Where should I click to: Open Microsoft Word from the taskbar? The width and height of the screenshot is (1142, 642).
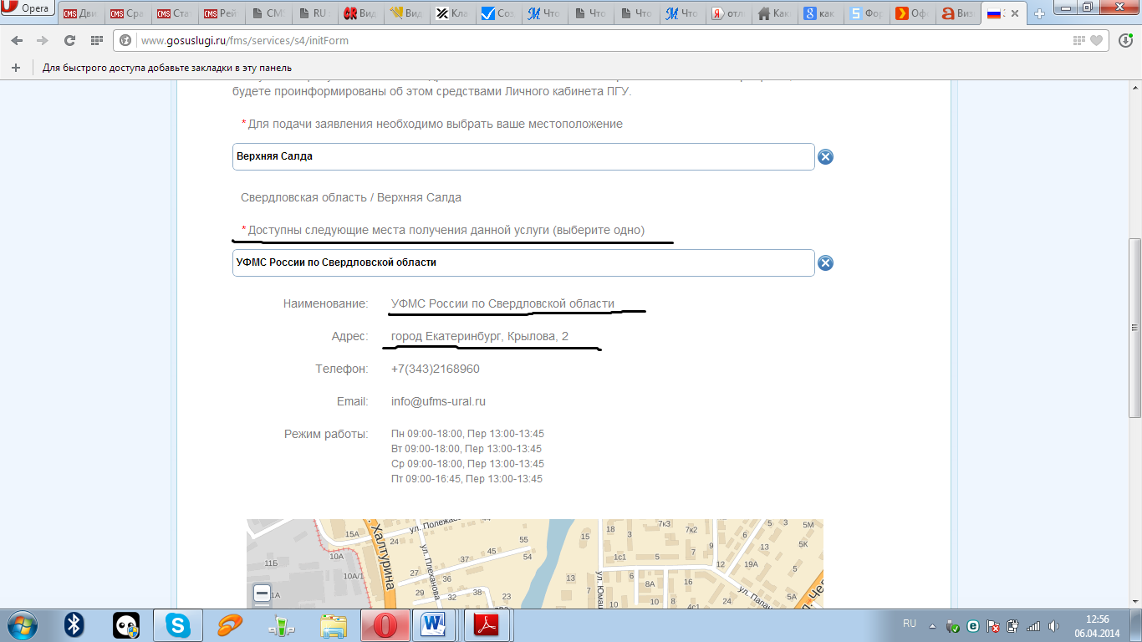(433, 625)
